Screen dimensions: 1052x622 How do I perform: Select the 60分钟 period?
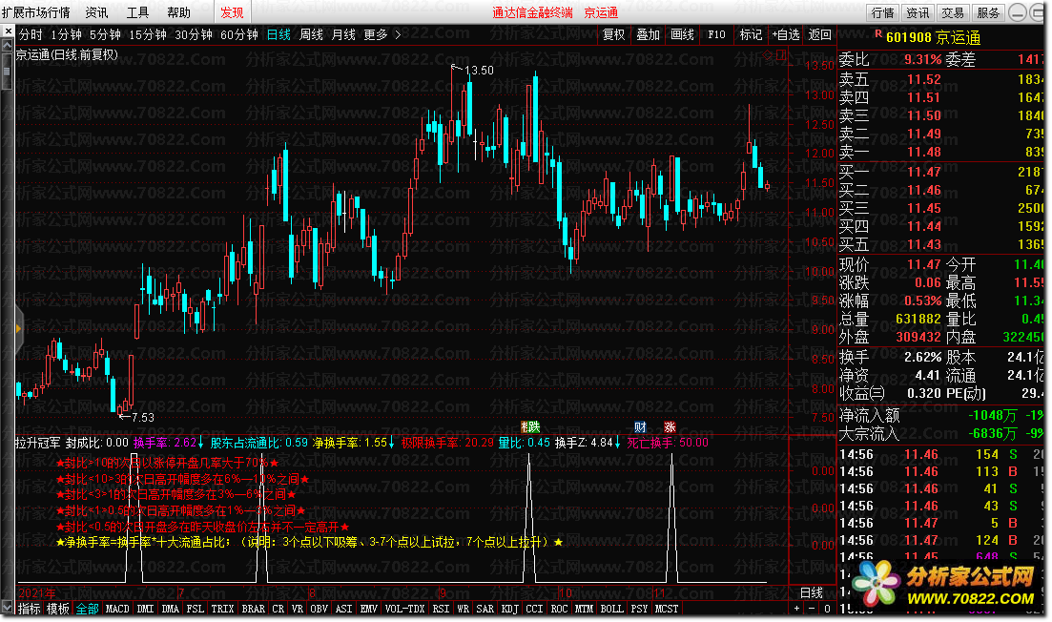click(238, 34)
